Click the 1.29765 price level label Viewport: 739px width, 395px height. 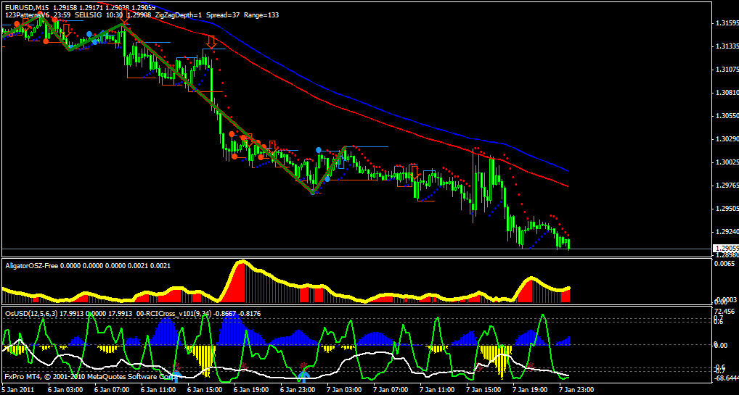pos(726,186)
